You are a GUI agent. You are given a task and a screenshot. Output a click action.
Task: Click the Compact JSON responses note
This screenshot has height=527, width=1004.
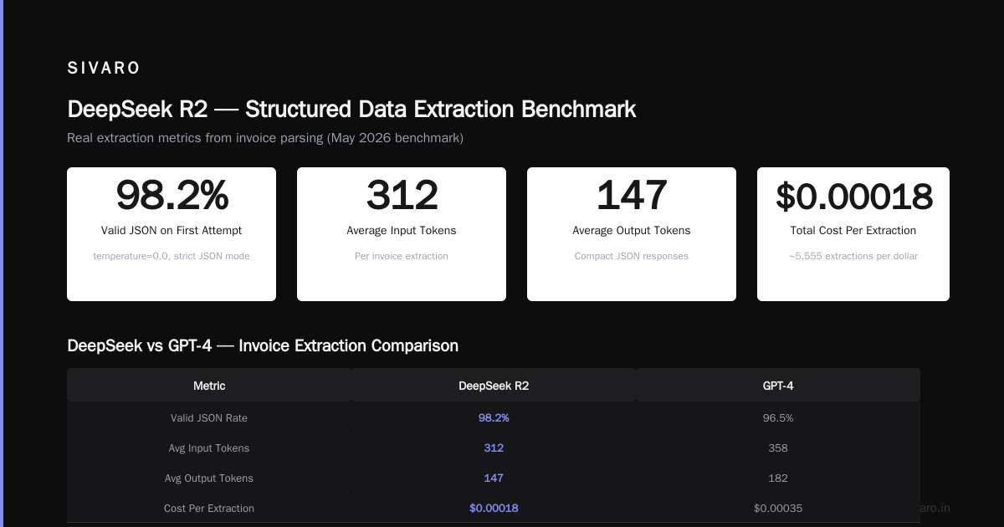(632, 256)
